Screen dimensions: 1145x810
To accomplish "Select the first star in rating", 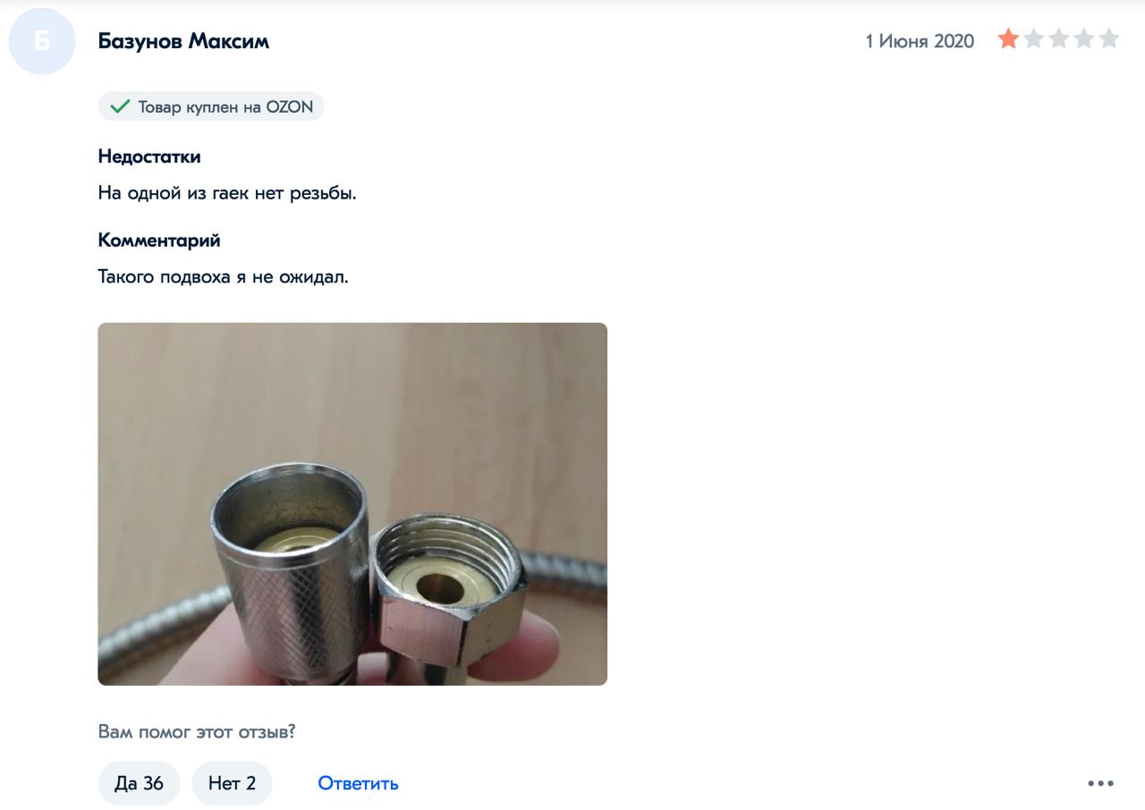I will tap(1009, 38).
